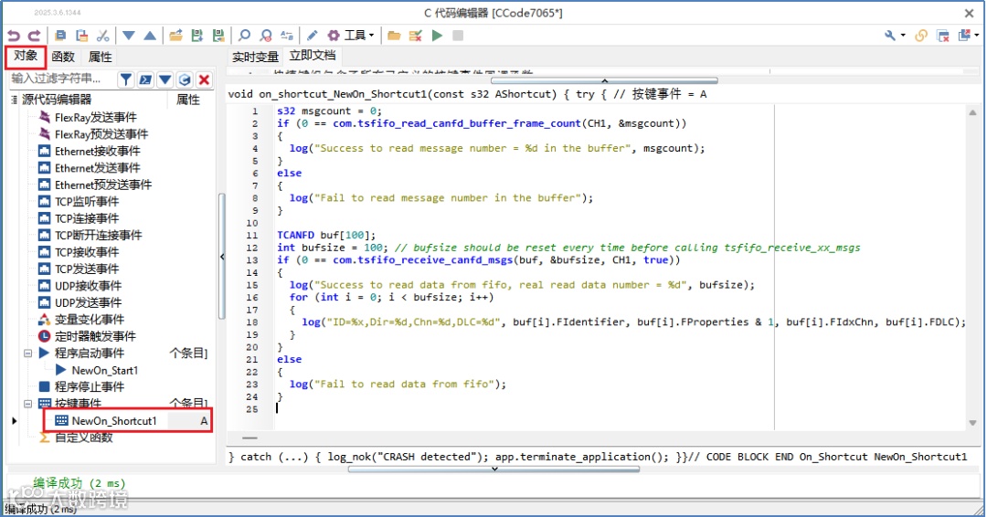Click the gray stop square button
987x517 pixels.
[x=458, y=36]
